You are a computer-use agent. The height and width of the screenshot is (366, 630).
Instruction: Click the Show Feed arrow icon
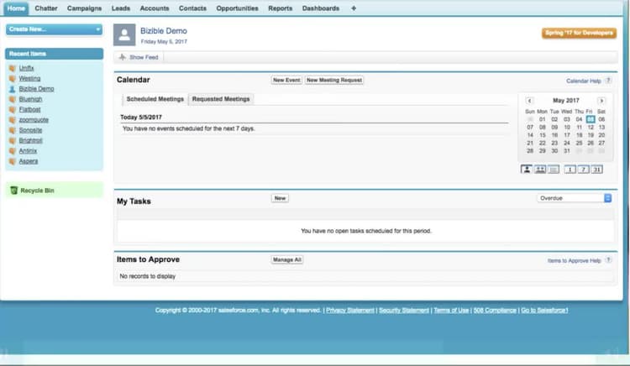click(x=123, y=57)
